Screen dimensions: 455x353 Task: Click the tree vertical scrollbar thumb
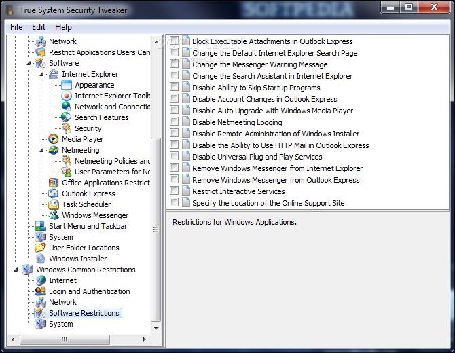point(156,229)
